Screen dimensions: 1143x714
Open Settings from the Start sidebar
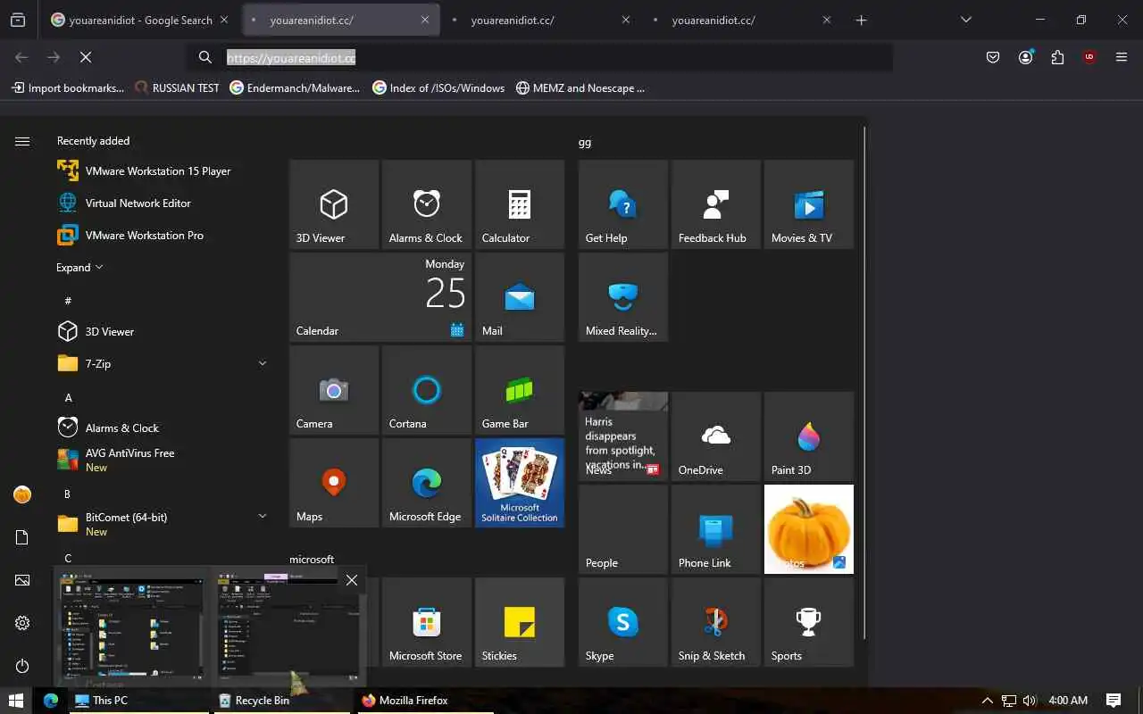point(22,623)
